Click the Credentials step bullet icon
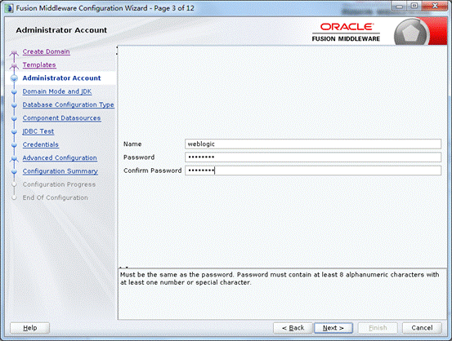This screenshot has height=341, width=452. pos(14,145)
